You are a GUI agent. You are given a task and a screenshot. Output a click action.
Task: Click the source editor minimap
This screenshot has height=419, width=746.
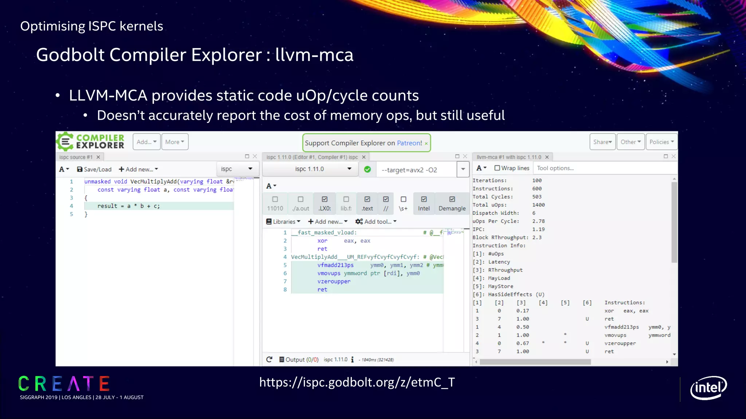244,179
